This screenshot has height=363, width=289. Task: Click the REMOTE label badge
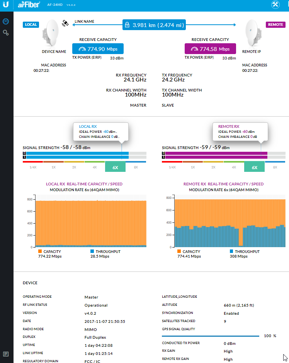pyautogui.click(x=275, y=24)
